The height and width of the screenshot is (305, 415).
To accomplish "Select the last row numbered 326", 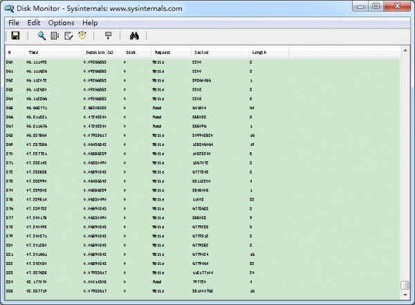I will coord(138,292).
